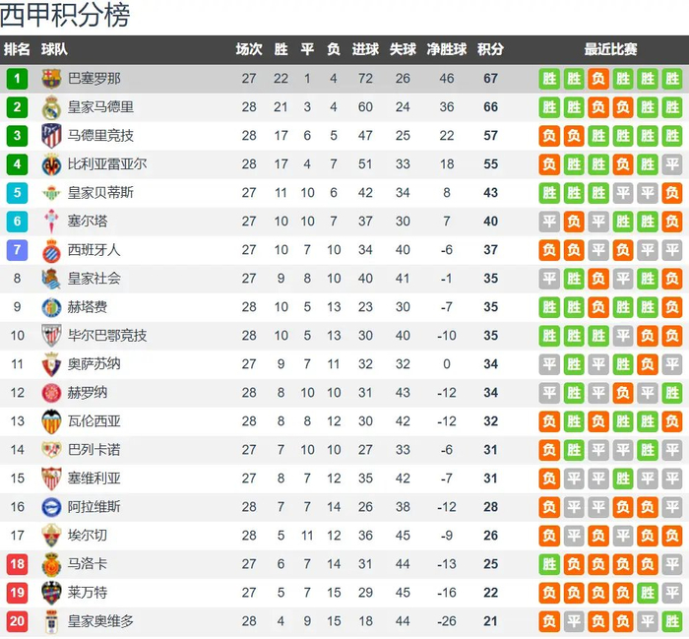The width and height of the screenshot is (689, 639).
Task: Select the Villarreal (比利亚雷亚尔) yellow crest
Action: coord(51,164)
